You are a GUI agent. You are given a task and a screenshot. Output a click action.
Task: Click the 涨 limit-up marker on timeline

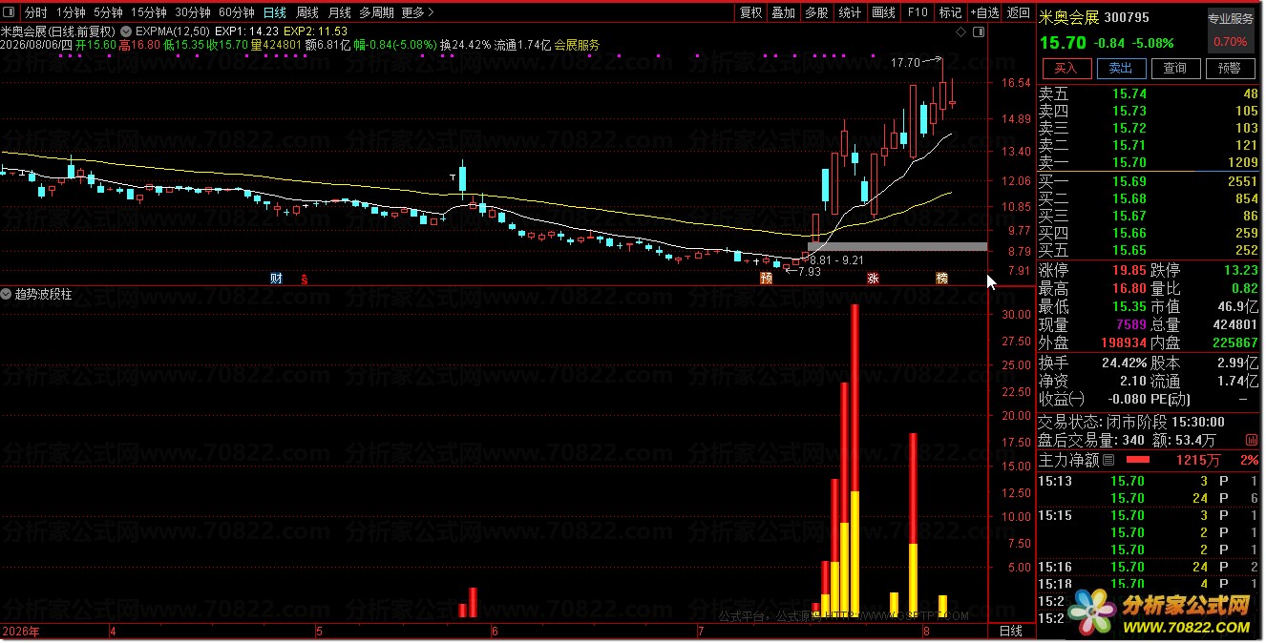[x=873, y=279]
